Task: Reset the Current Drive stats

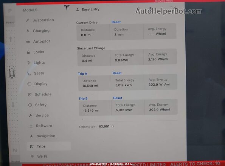Action: [116, 22]
